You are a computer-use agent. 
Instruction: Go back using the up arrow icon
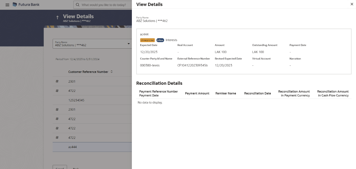pos(57,18)
